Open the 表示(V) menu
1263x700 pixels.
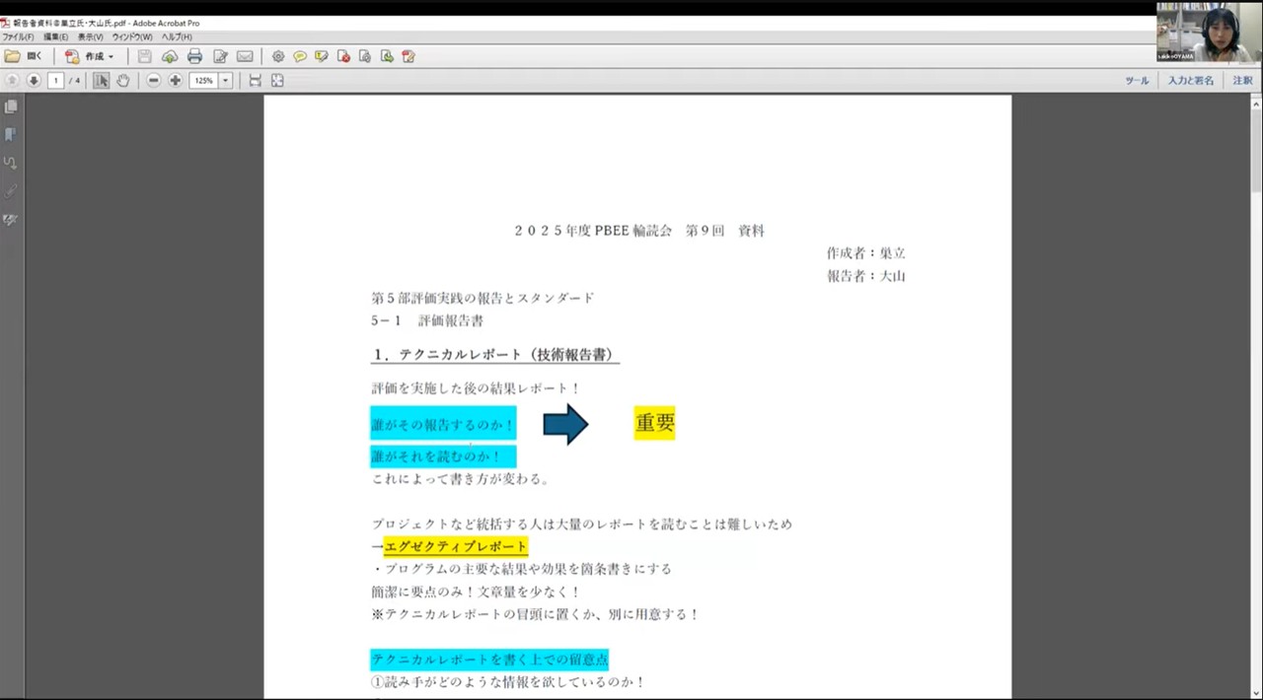(x=91, y=37)
